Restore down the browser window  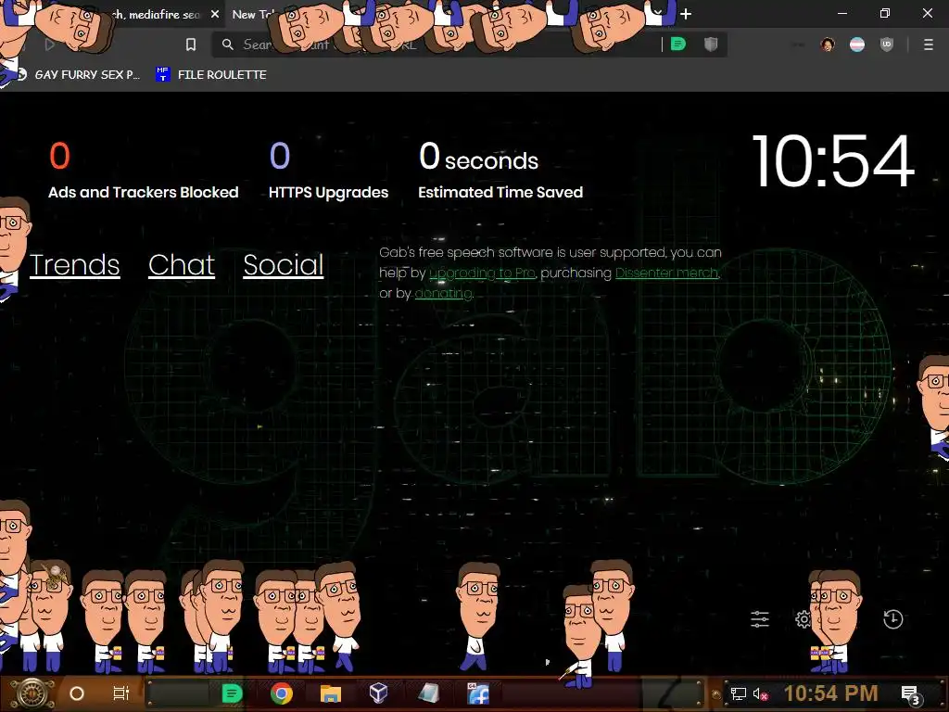pos(885,13)
